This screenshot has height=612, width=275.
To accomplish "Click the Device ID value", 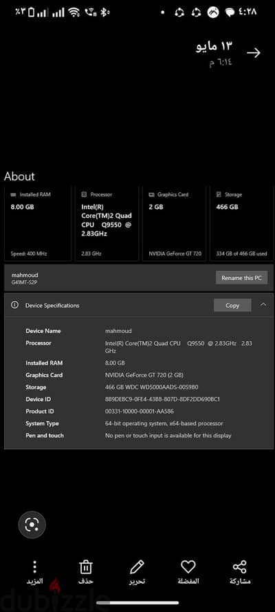I will 162,399.
